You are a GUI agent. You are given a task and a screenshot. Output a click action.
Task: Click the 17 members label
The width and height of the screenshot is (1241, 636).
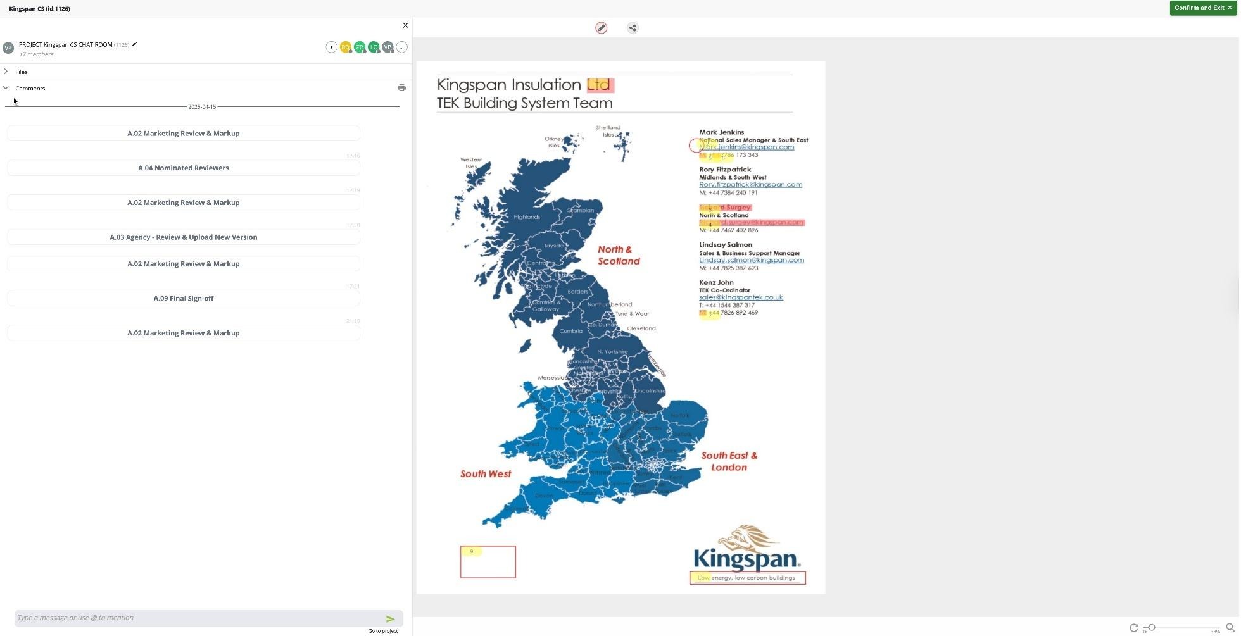(36, 54)
